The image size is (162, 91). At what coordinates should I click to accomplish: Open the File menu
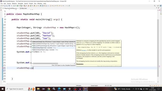click(2, 4)
